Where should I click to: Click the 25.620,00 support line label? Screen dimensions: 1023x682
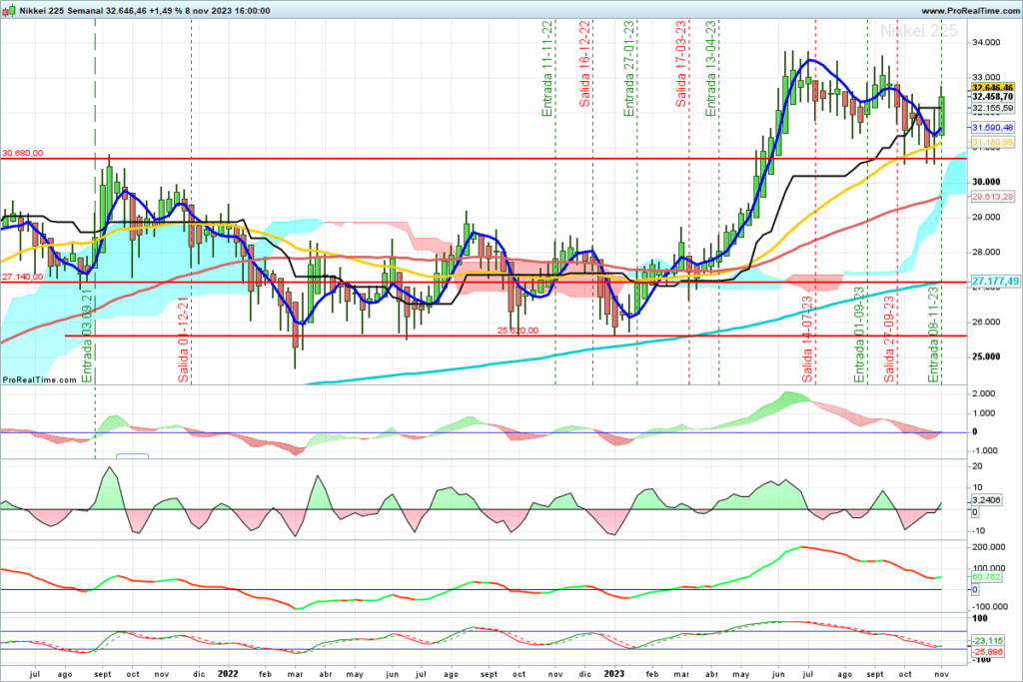pyautogui.click(x=518, y=331)
